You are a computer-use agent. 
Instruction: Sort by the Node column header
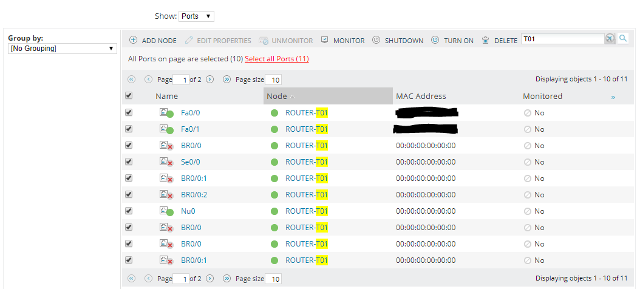pyautogui.click(x=329, y=96)
